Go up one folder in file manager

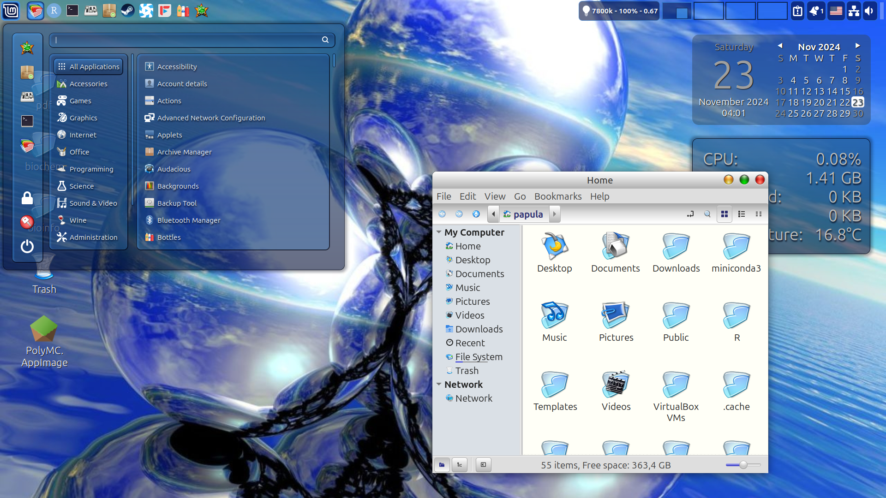476,214
